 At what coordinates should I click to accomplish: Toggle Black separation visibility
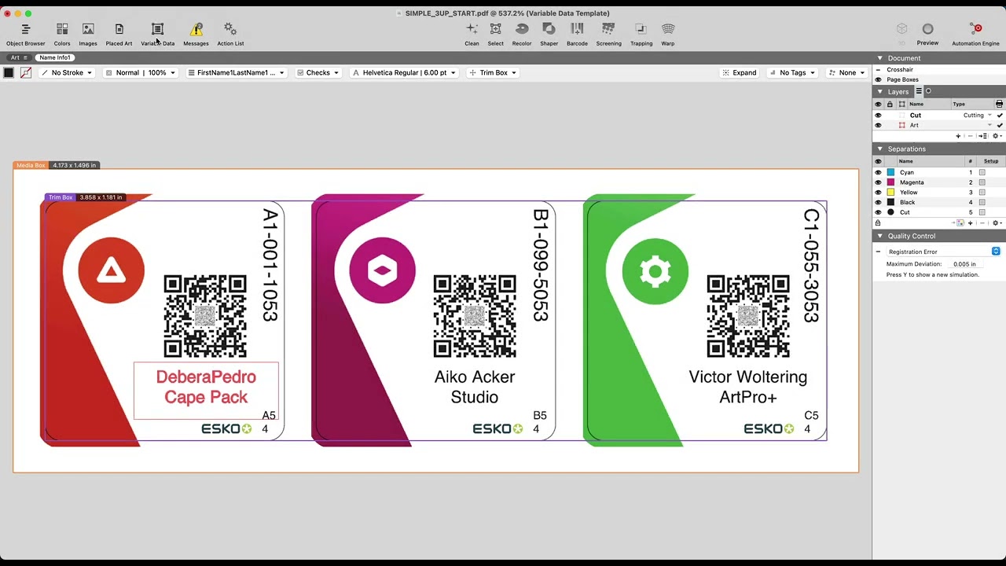[x=878, y=202]
